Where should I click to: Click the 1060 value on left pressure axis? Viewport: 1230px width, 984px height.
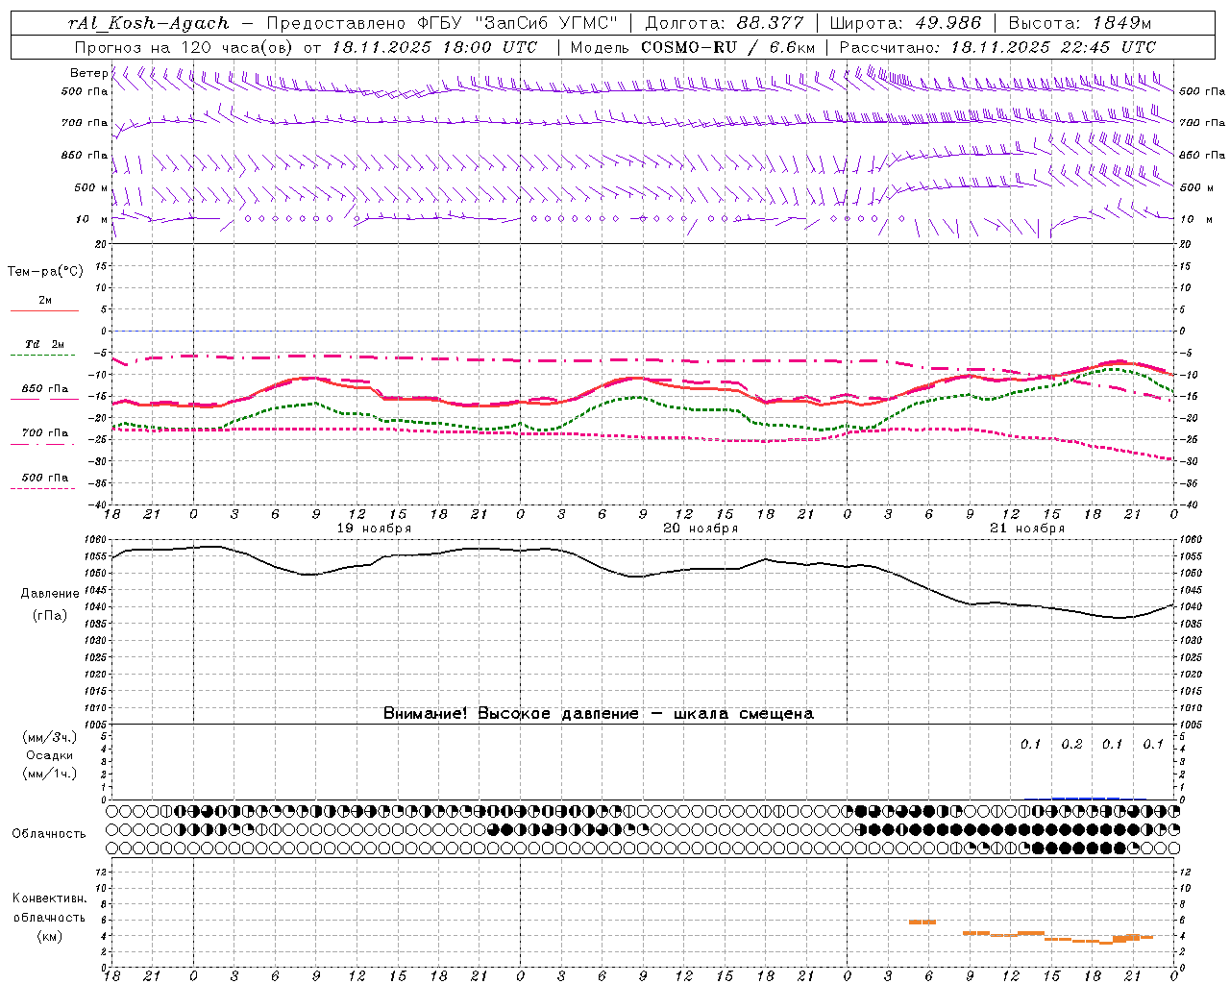pos(97,540)
